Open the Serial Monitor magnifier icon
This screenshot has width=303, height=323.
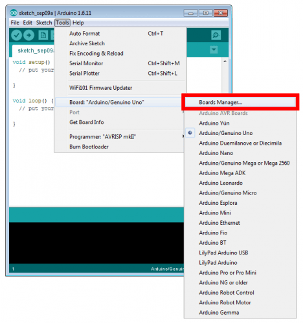point(216,35)
